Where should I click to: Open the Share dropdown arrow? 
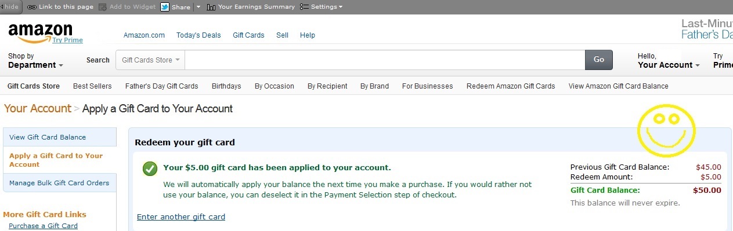click(198, 7)
